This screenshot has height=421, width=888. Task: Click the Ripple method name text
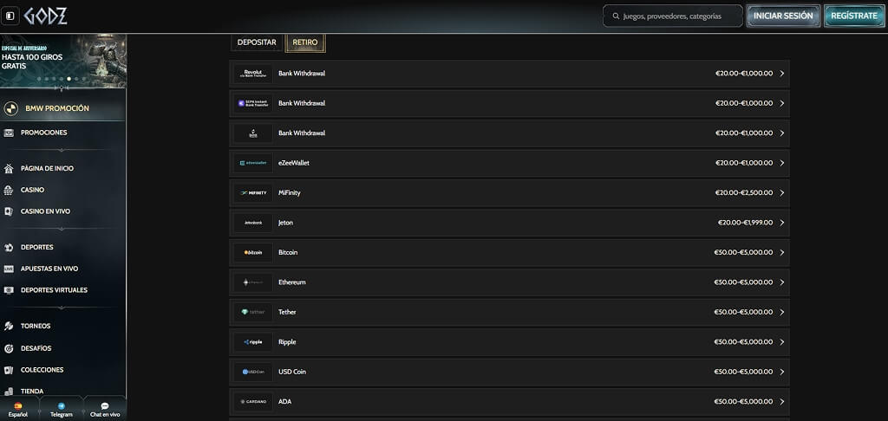tap(287, 342)
